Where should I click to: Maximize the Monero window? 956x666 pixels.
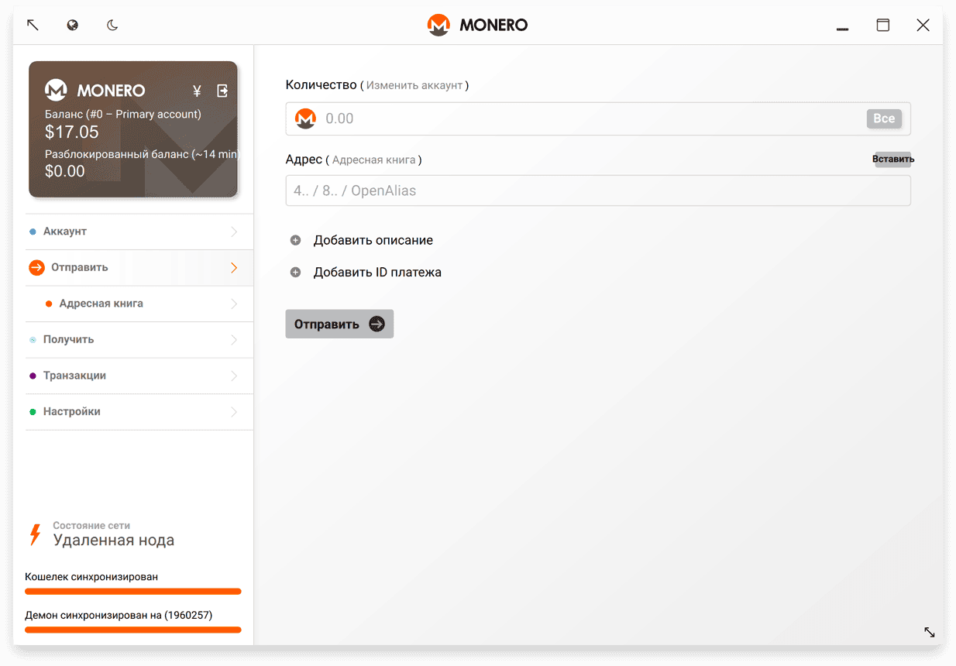(883, 25)
